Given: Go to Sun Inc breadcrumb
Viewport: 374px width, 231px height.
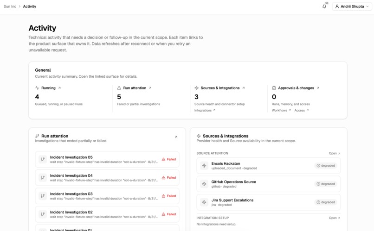Looking at the screenshot, I should point(10,6).
